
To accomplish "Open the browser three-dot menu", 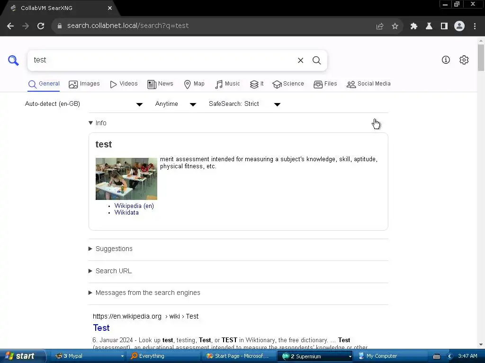I will (x=475, y=26).
